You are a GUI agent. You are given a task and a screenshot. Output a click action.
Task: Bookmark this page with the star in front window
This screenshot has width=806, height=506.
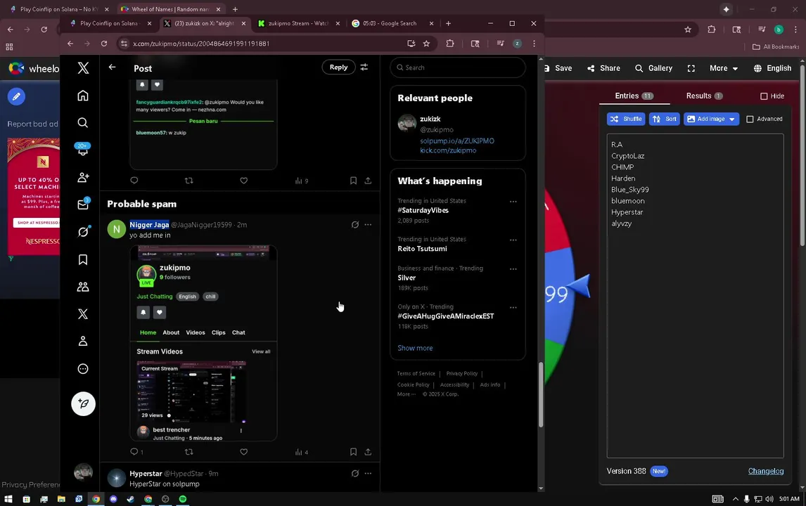pyautogui.click(x=426, y=44)
